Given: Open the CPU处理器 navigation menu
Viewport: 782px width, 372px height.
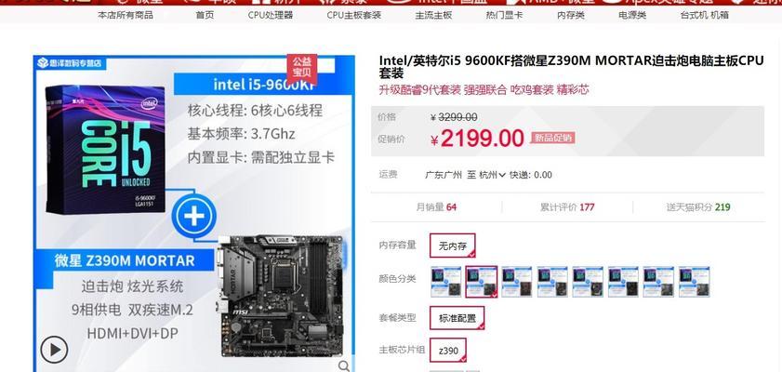Looking at the screenshot, I should (x=271, y=15).
